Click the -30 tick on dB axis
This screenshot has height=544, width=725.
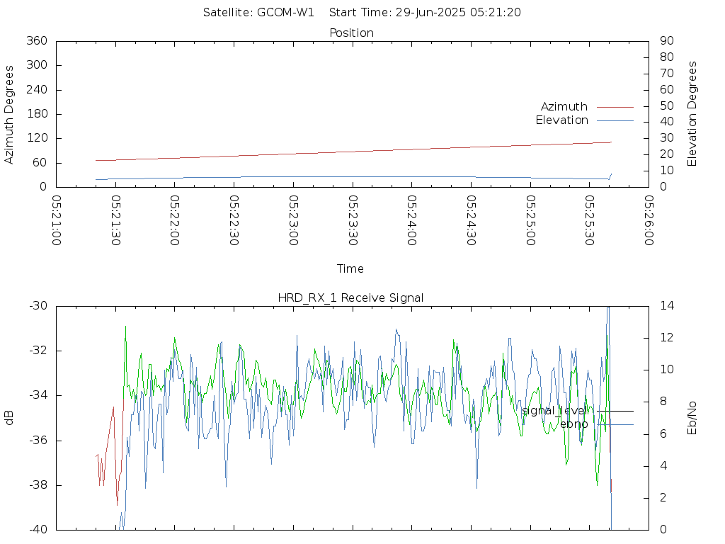tap(38, 305)
